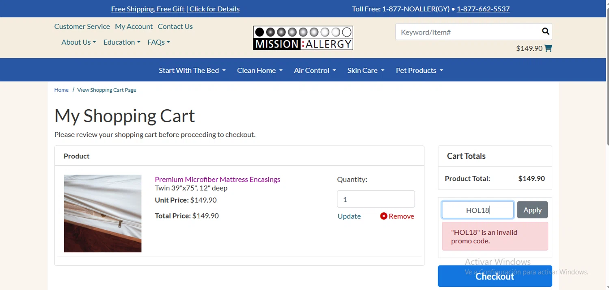Screen dimensions: 609x290
Task: Click the 1-877-662-5537 phone link
Action: click(483, 9)
